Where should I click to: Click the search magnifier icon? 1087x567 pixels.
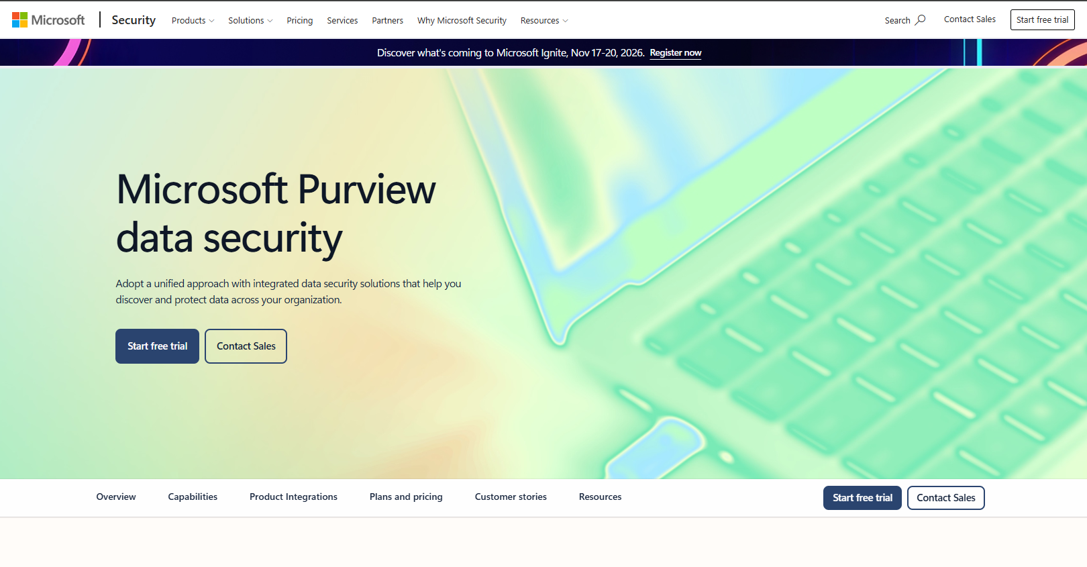pos(921,20)
